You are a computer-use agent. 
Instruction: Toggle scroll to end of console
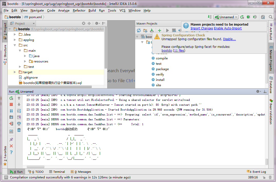pyautogui.click(x=19, y=117)
